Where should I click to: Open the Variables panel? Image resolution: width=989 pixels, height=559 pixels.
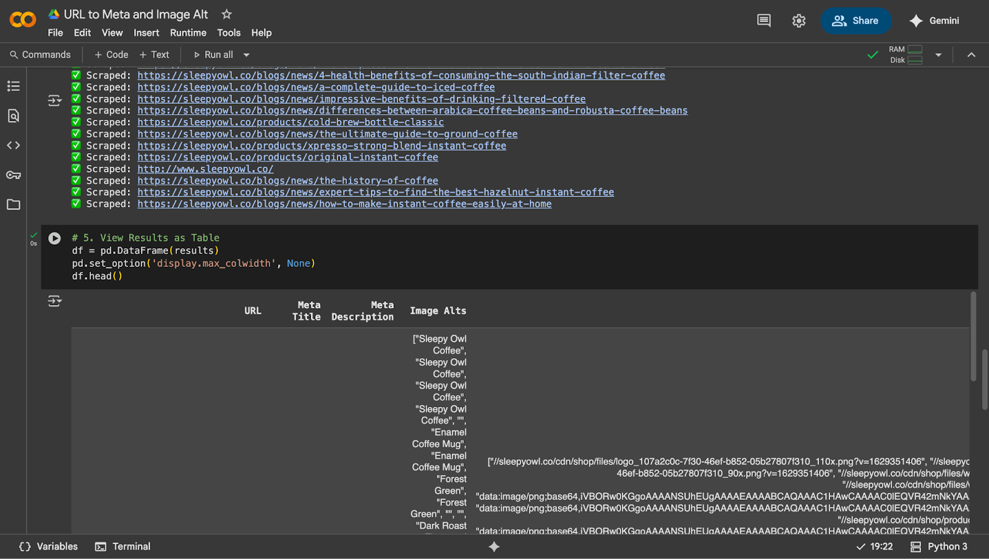click(x=49, y=547)
